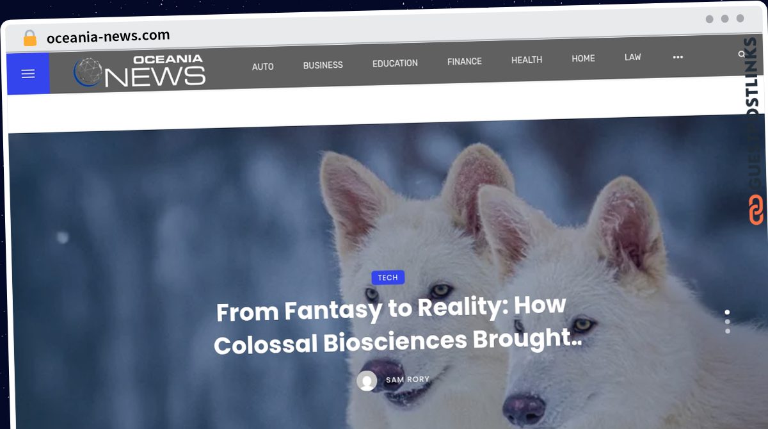Viewport: 768px width, 429px height.
Task: Open the AUTO menu item
Action: click(262, 67)
